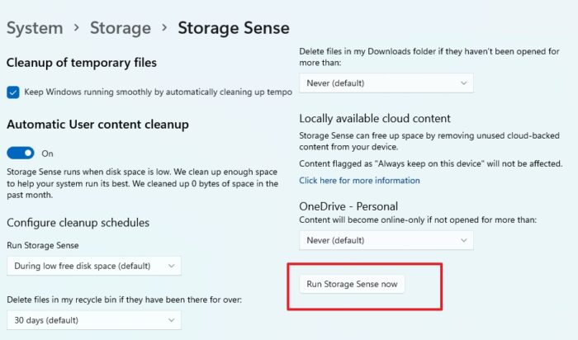Open the recycle bin 30 days dropdown
578x340 pixels.
(x=94, y=320)
